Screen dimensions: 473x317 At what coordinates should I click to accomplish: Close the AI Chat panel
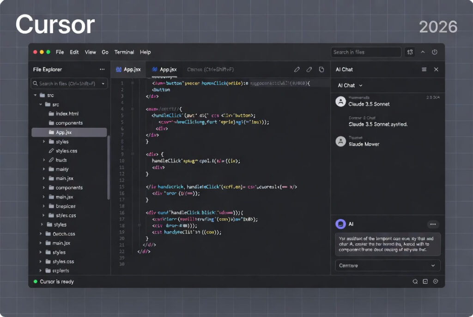pyautogui.click(x=436, y=69)
